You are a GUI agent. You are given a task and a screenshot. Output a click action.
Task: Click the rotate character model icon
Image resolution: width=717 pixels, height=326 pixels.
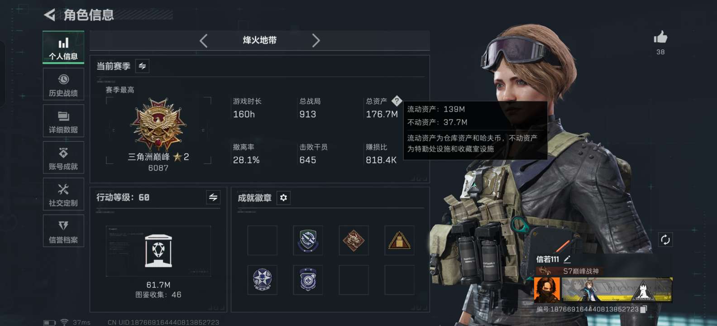[x=665, y=240]
